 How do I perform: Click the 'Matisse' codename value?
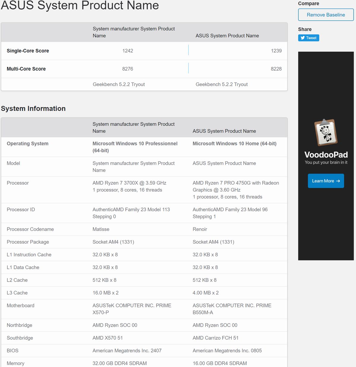tap(101, 229)
